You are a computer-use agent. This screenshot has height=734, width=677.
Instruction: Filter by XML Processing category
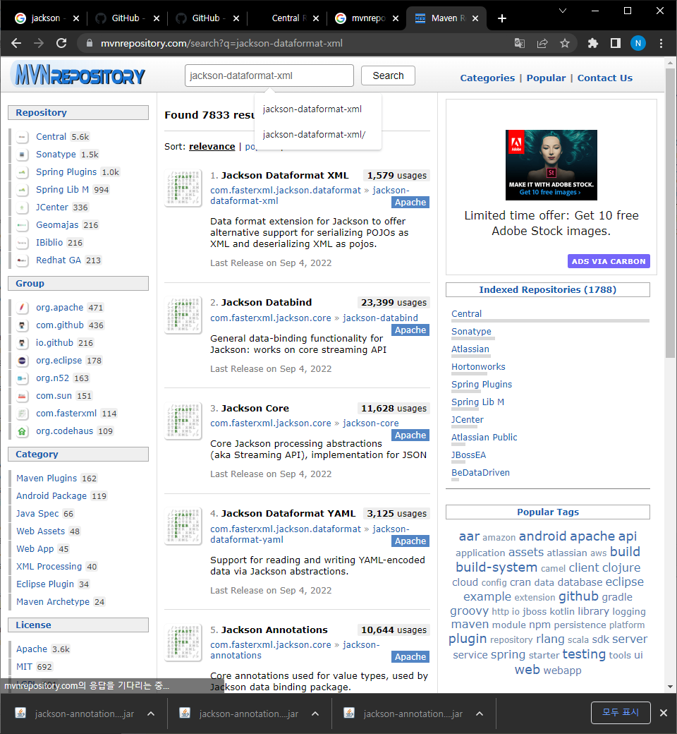(x=49, y=567)
